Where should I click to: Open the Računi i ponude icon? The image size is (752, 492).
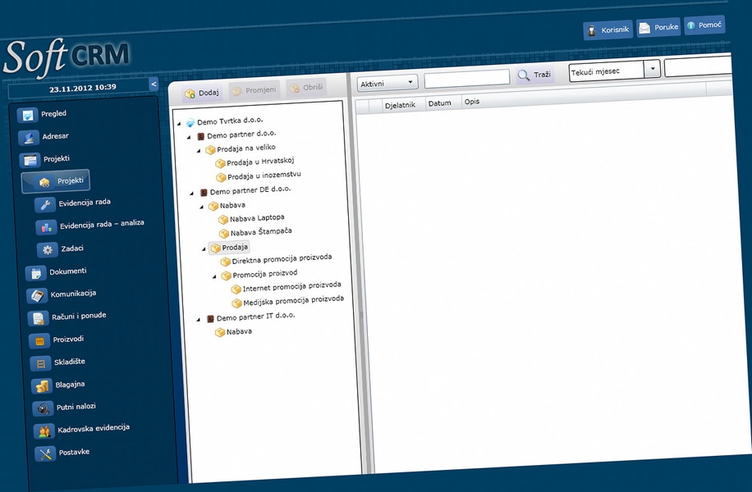point(38,318)
